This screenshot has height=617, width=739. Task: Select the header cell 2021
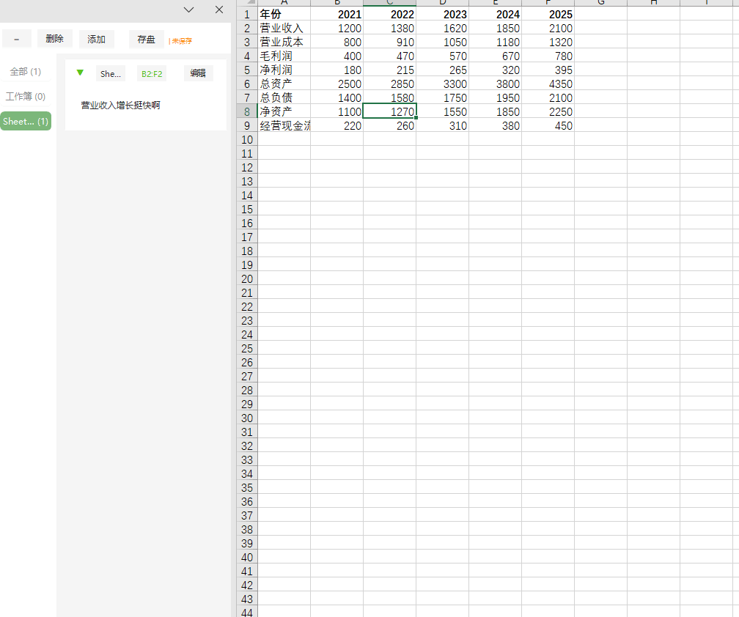[x=337, y=14]
